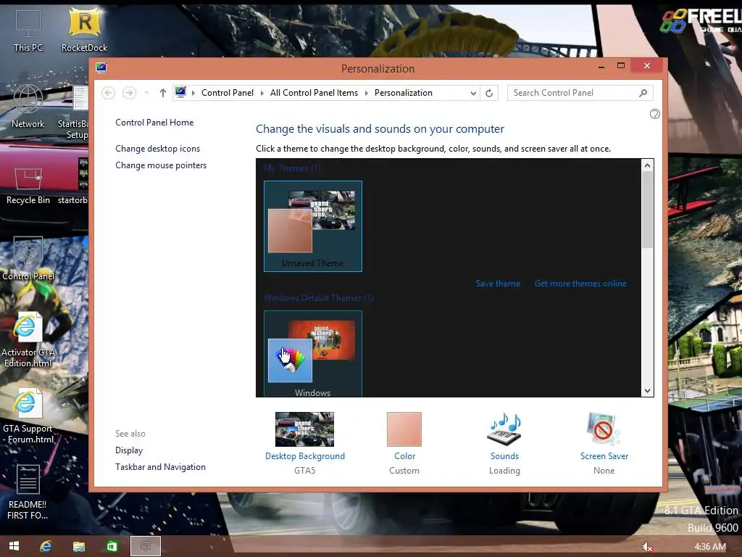Viewport: 742px width, 557px height.
Task: Click the search magnifier icon
Action: point(643,93)
